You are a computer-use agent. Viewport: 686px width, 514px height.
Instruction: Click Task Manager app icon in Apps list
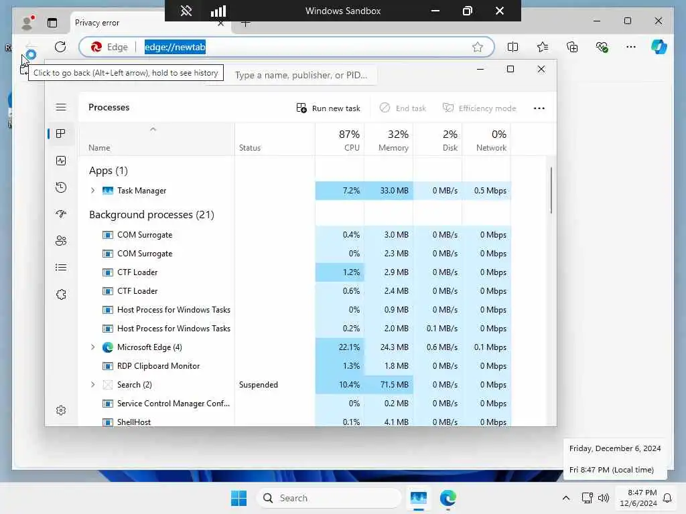point(108,191)
